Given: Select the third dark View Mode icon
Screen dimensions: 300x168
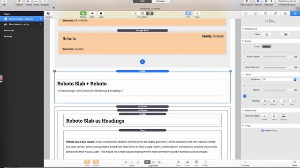Looking at the screenshot, I should point(150,14).
